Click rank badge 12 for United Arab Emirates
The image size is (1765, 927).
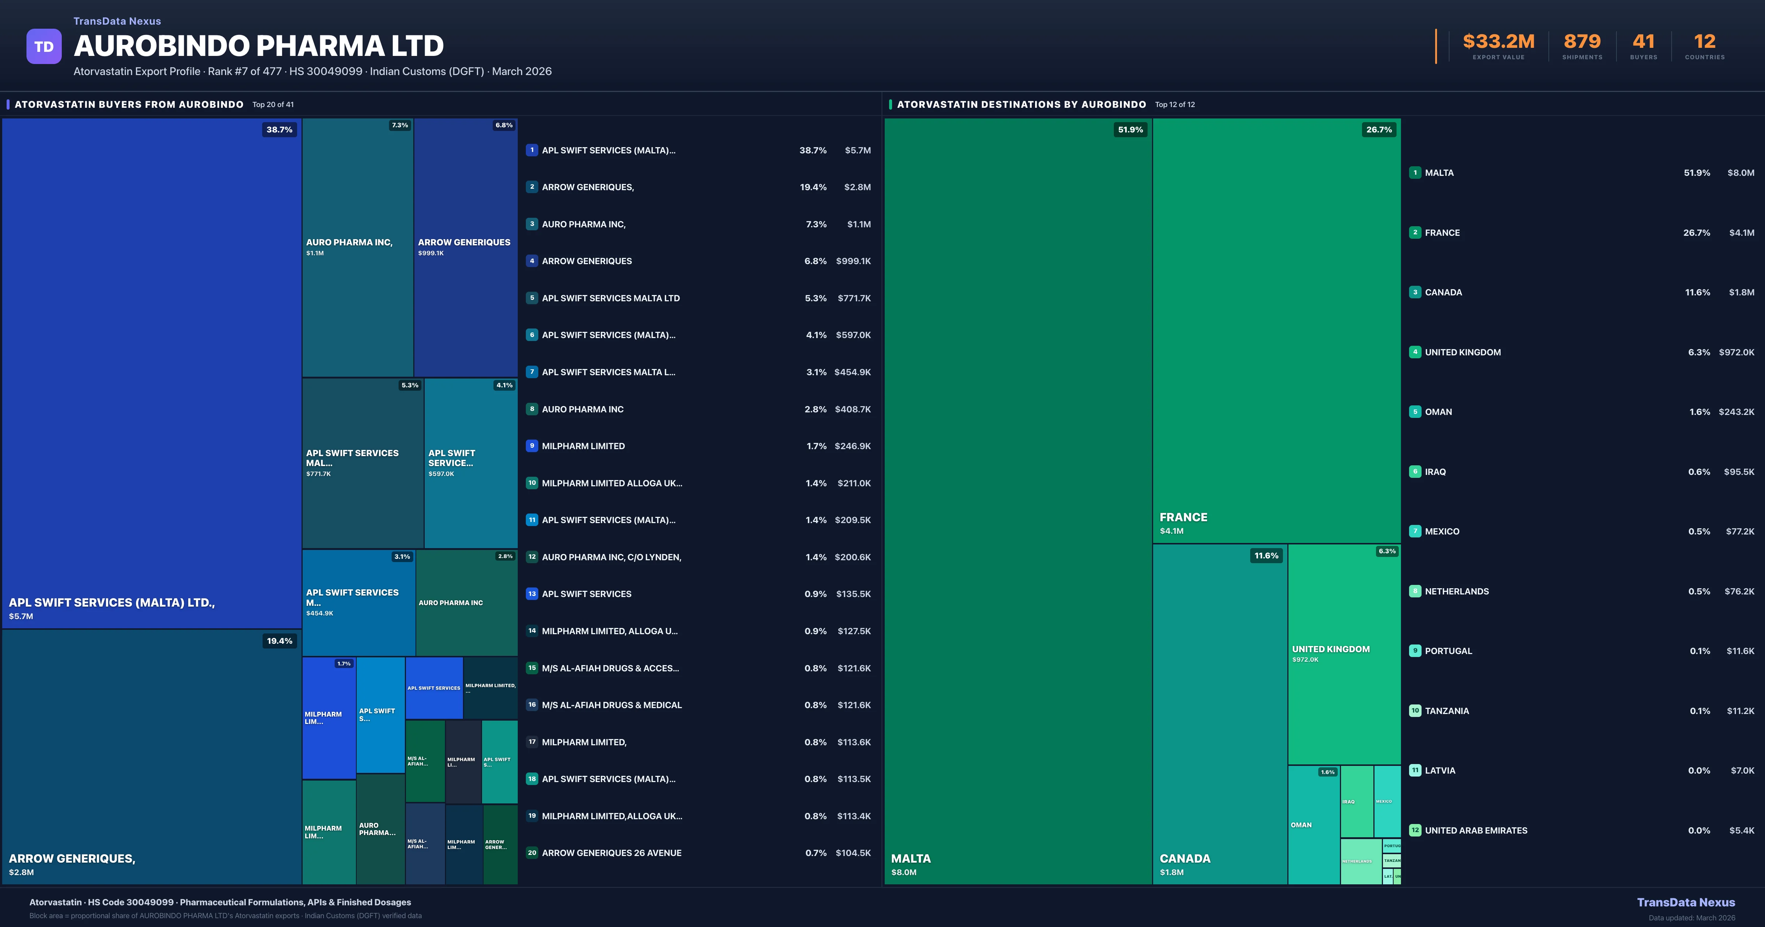point(1415,830)
